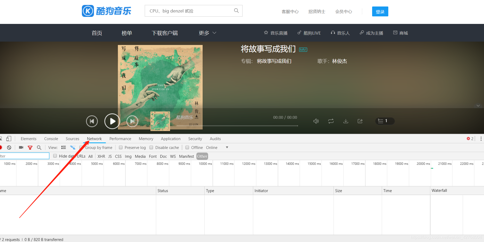Click the small album cover thumbnail in player

160,121
